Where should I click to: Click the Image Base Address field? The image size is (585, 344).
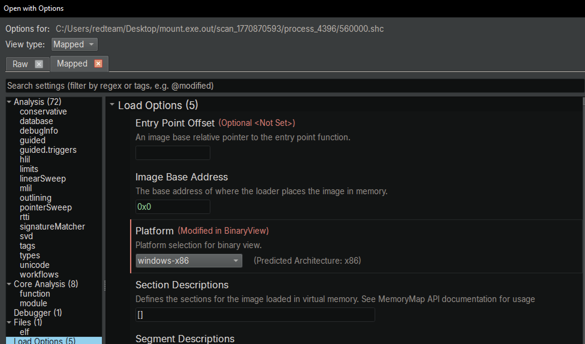click(173, 207)
